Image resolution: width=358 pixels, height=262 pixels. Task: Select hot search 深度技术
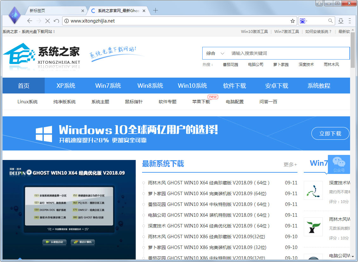click(x=306, y=65)
